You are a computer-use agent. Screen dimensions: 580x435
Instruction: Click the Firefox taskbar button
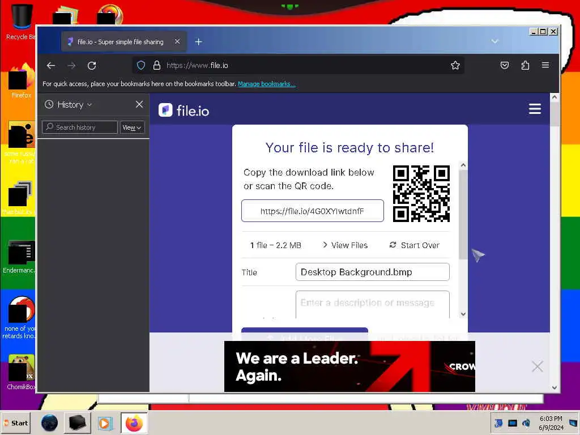click(x=134, y=423)
